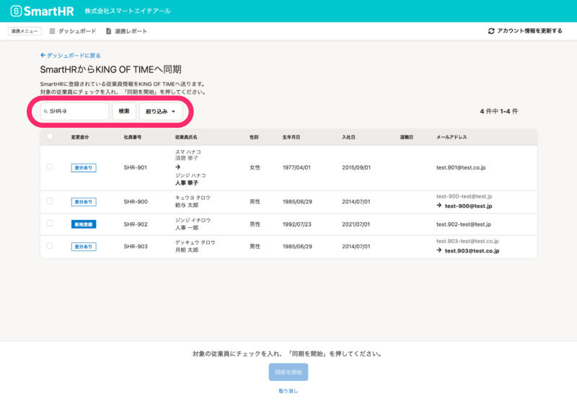Open the 連携メニュー button
This screenshot has width=577, height=404.
tap(25, 31)
